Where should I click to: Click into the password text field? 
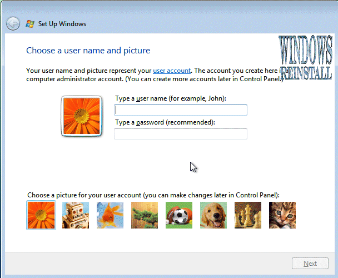coord(181,134)
